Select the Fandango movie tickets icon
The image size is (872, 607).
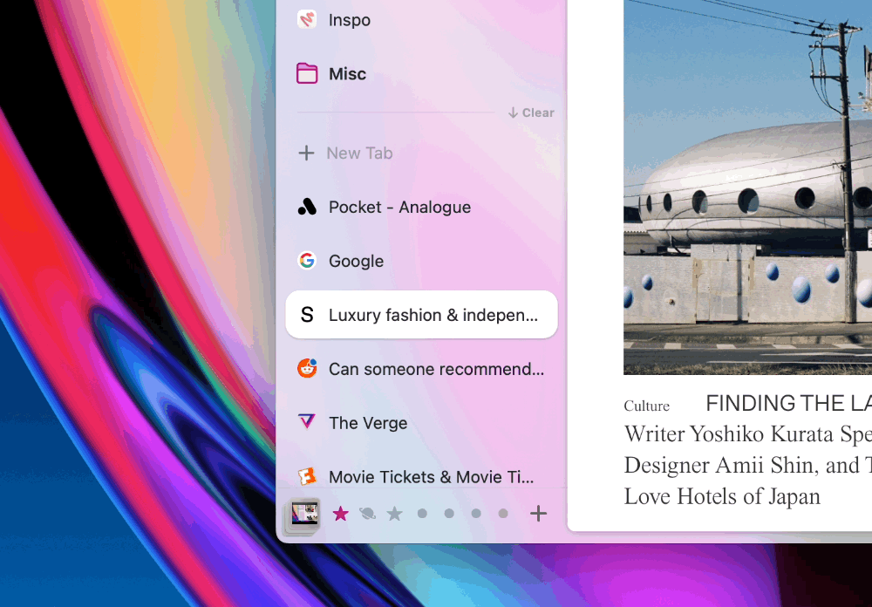pyautogui.click(x=307, y=476)
